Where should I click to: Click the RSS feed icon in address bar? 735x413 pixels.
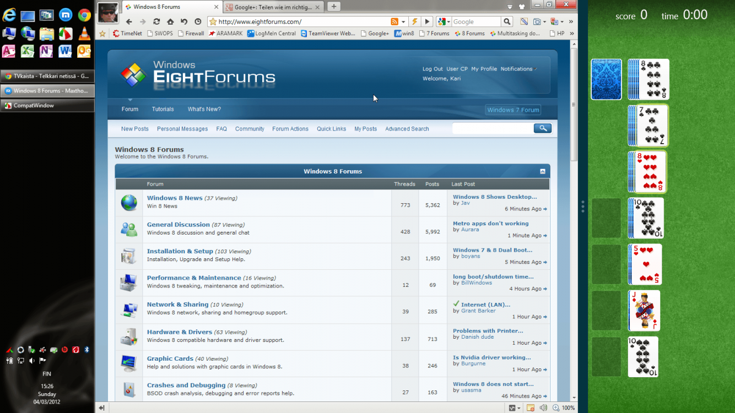394,21
